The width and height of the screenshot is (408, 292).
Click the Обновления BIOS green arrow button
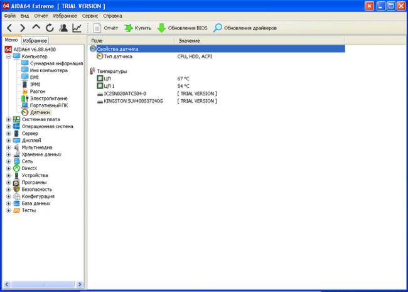[x=181, y=28]
